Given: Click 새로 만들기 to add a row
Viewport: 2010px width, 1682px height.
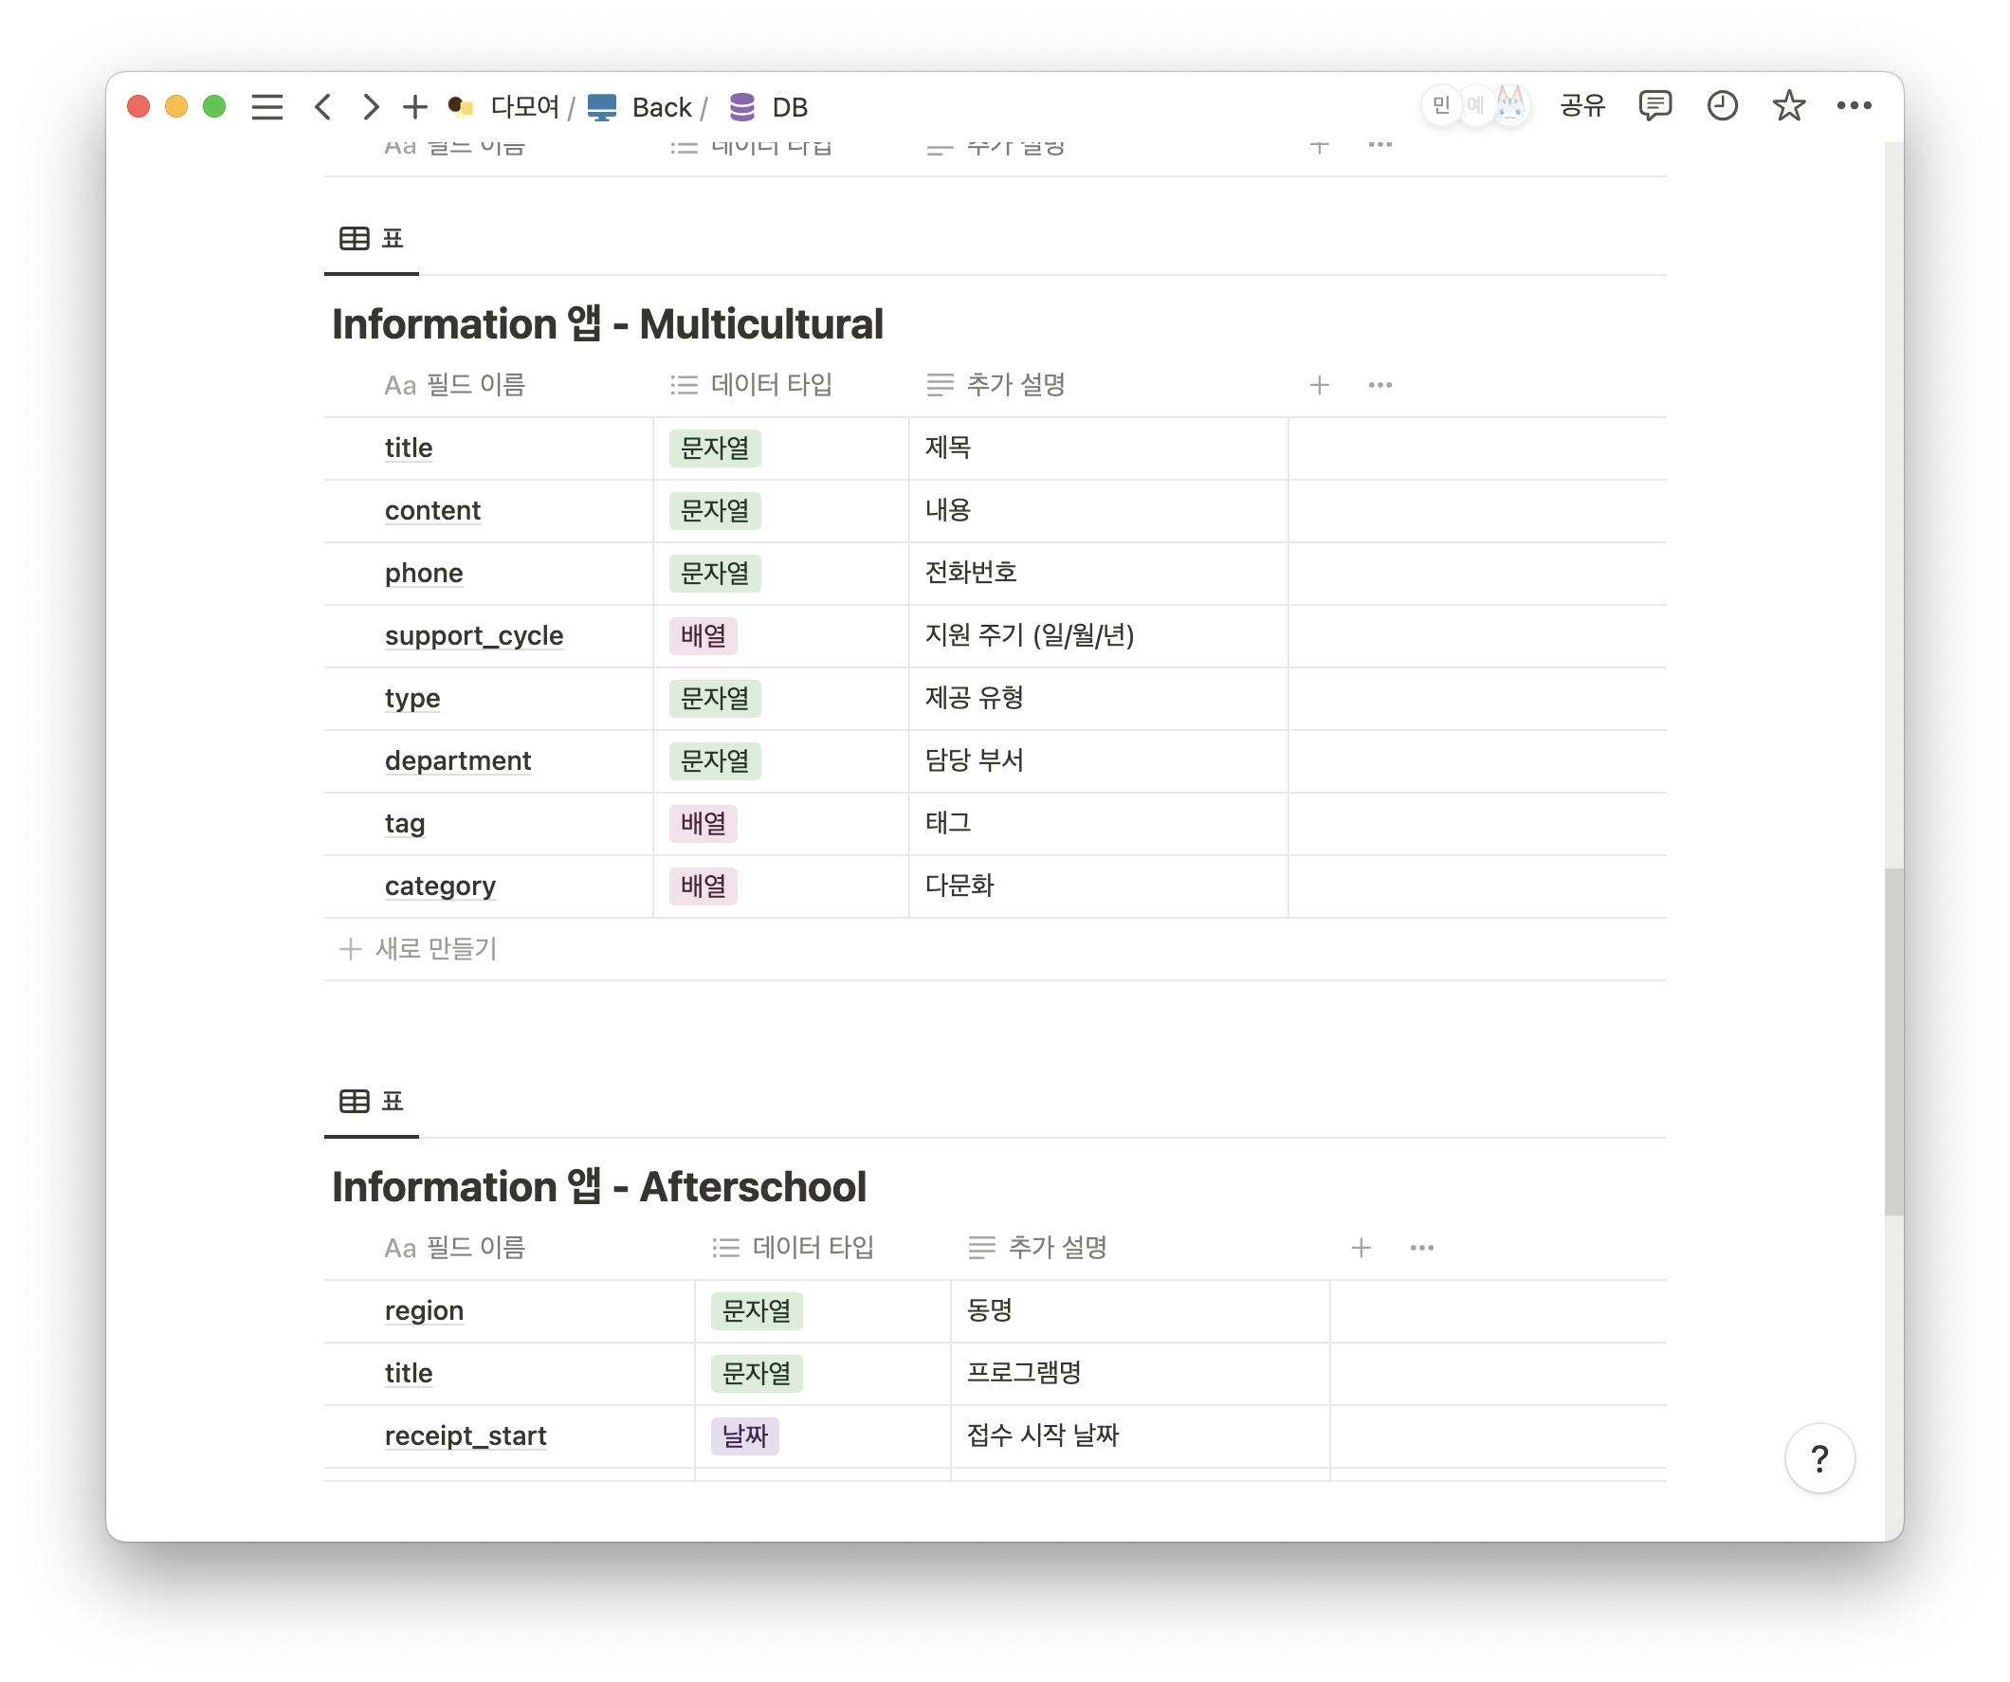Looking at the screenshot, I should (418, 949).
